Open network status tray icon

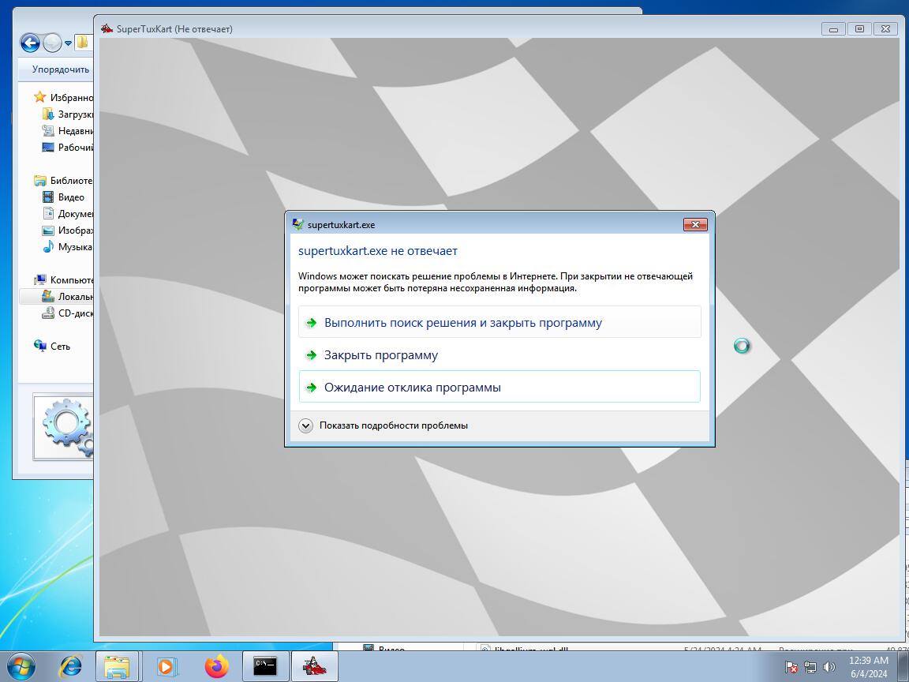810,667
